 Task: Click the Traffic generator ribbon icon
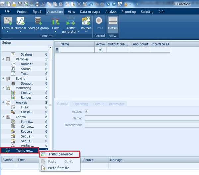pos(71,21)
